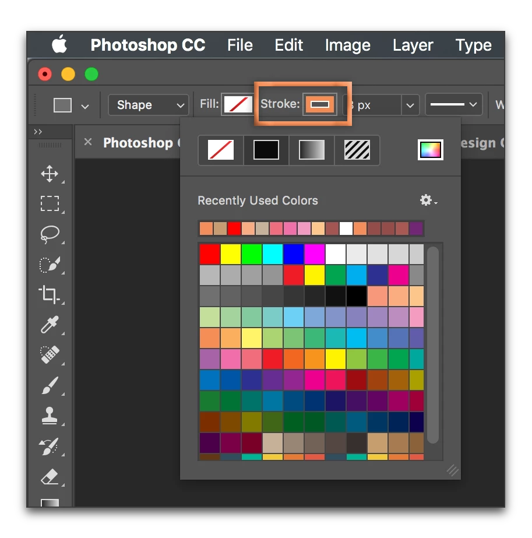Click the rectangle shape tool preset icon

tap(62, 105)
